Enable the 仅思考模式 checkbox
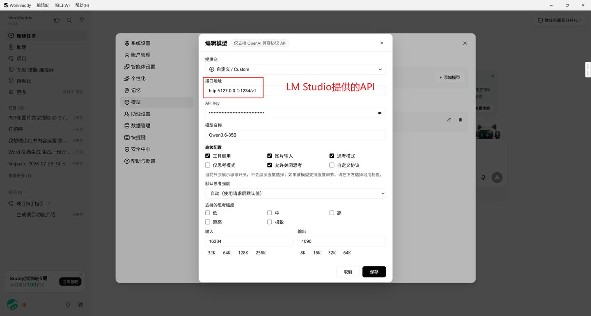This screenshot has width=591, height=316. click(208, 165)
